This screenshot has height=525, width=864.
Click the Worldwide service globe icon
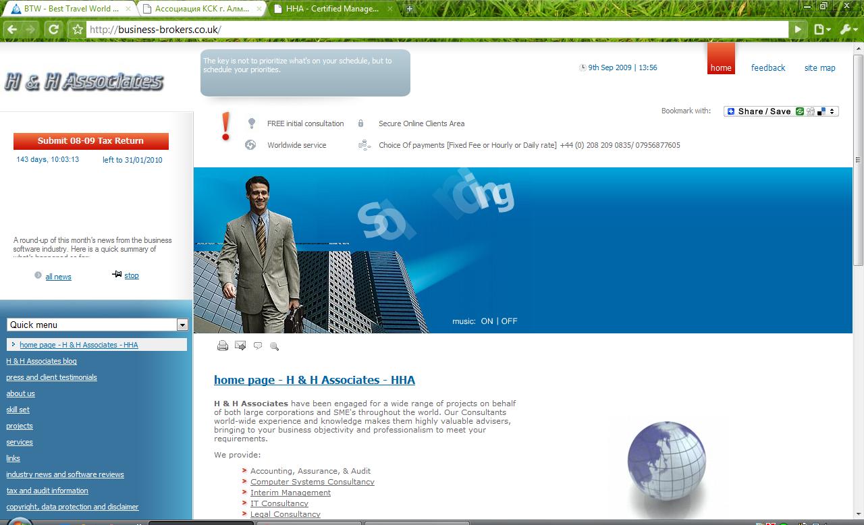pos(250,144)
